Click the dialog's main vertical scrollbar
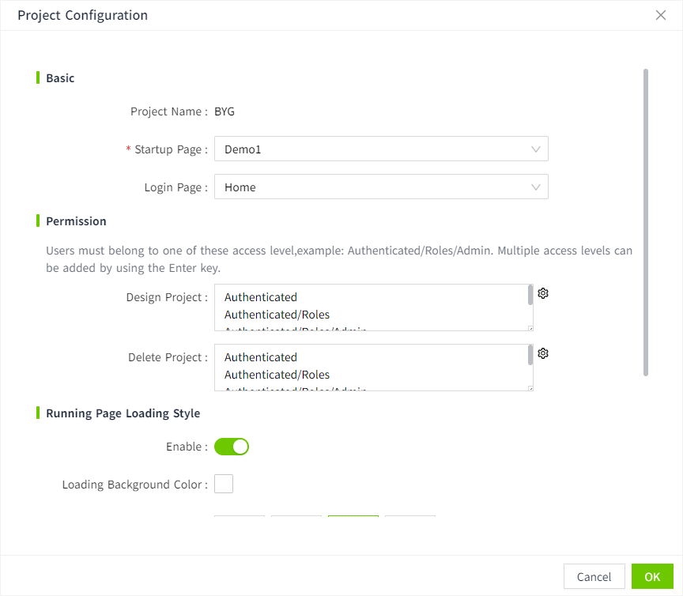This screenshot has width=683, height=596. pos(646,221)
